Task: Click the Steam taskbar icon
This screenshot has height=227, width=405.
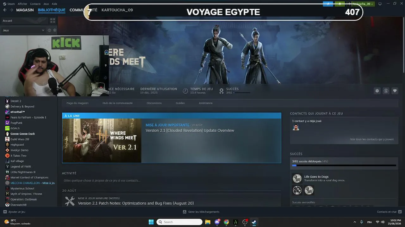Action: 254,222
